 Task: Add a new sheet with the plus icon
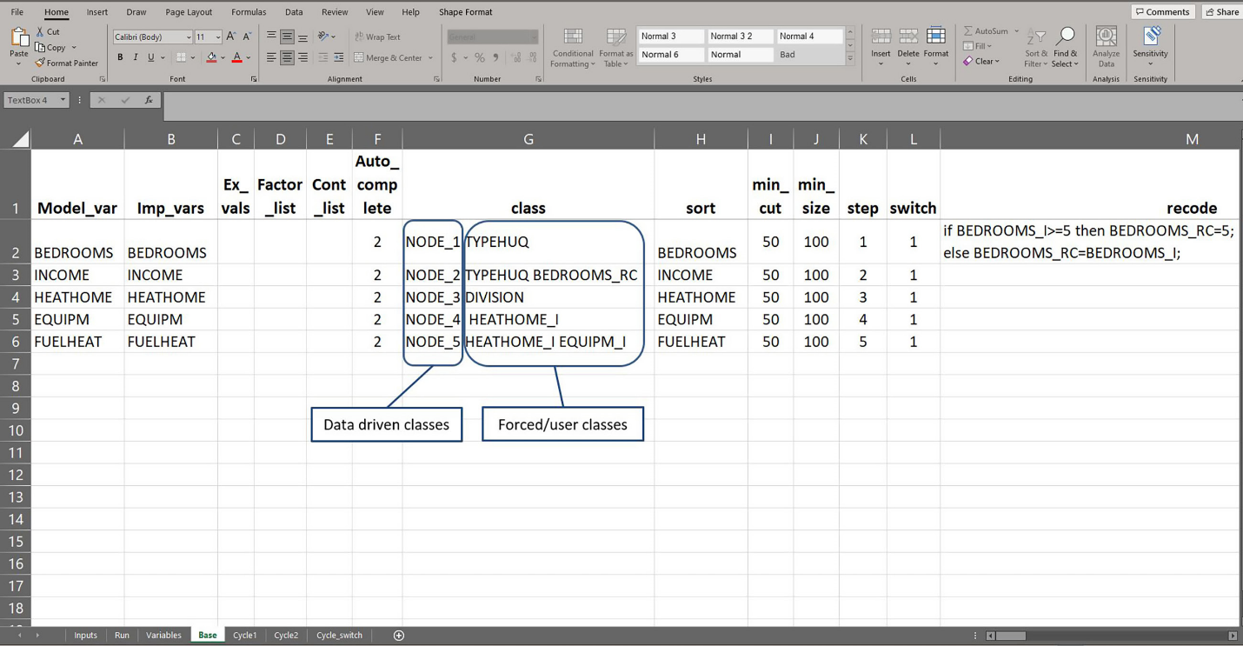(399, 636)
